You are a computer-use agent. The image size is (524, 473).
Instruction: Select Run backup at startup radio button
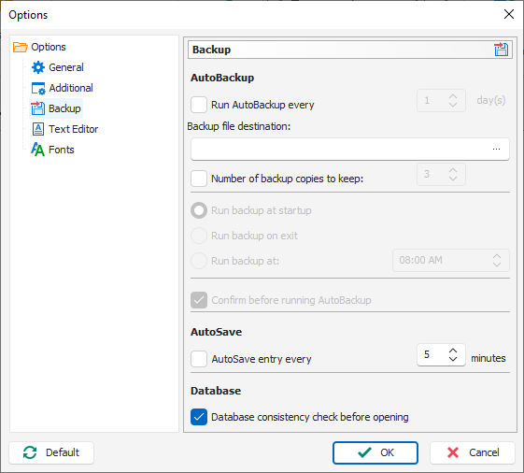(x=199, y=210)
